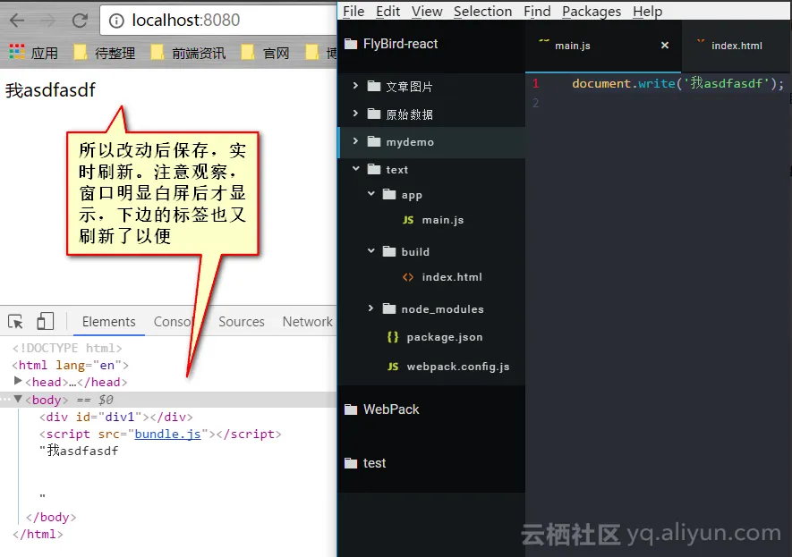Click the JS icon beside main.js
Image resolution: width=792 pixels, height=557 pixels.
click(x=408, y=220)
